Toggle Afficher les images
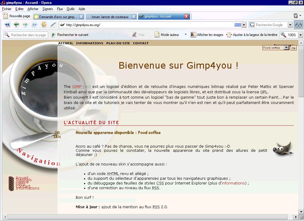This screenshot has height=221, width=304. pos(207,34)
